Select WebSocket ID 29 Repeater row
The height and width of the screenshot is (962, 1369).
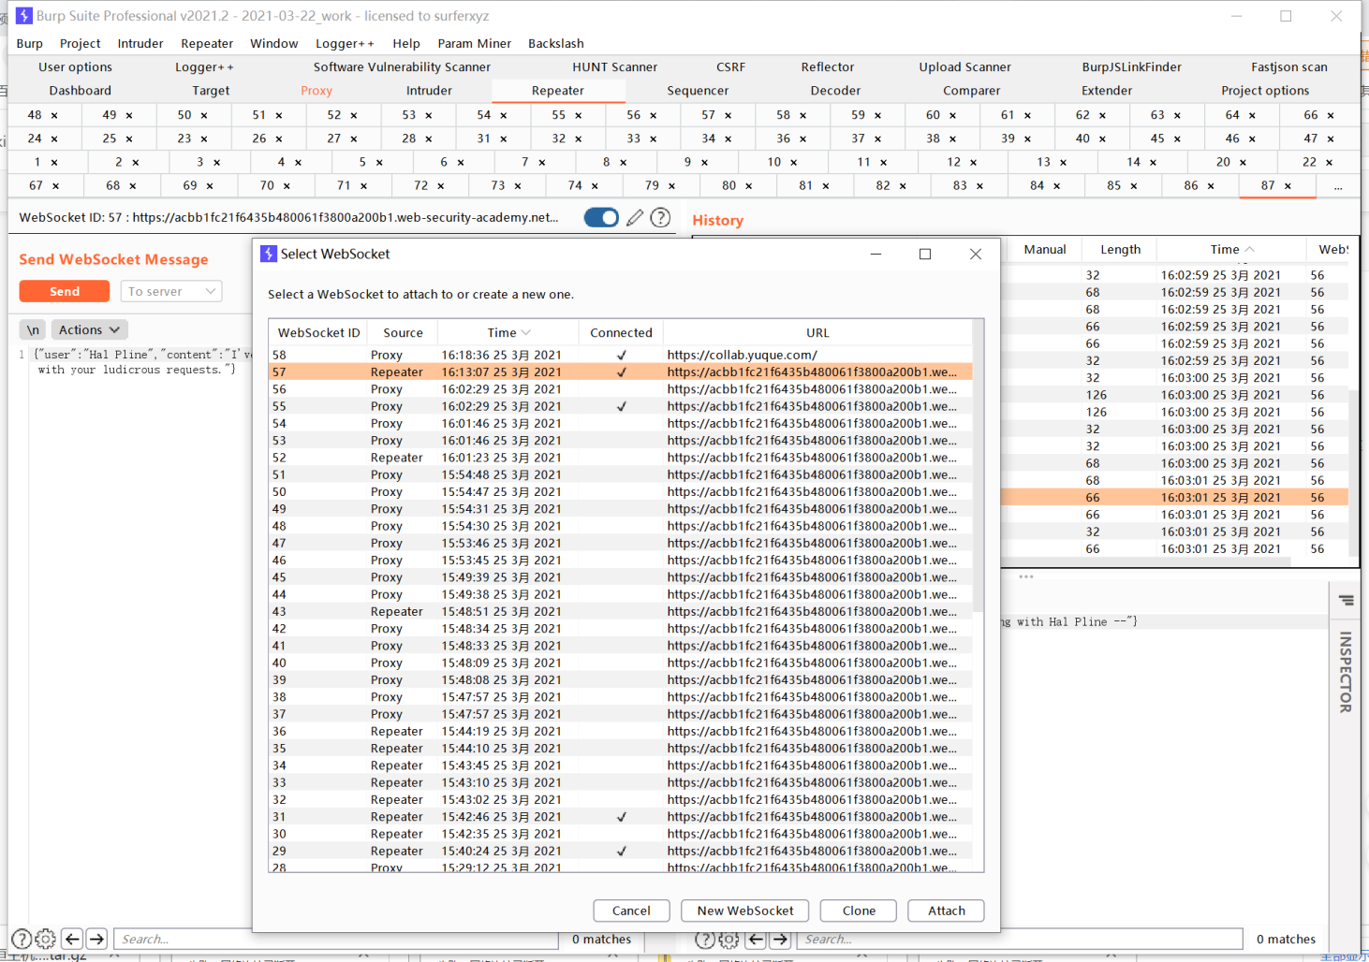pos(621,851)
